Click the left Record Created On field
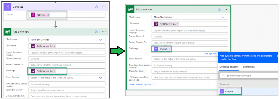Viewport: 280px width, 99px height. [67, 65]
